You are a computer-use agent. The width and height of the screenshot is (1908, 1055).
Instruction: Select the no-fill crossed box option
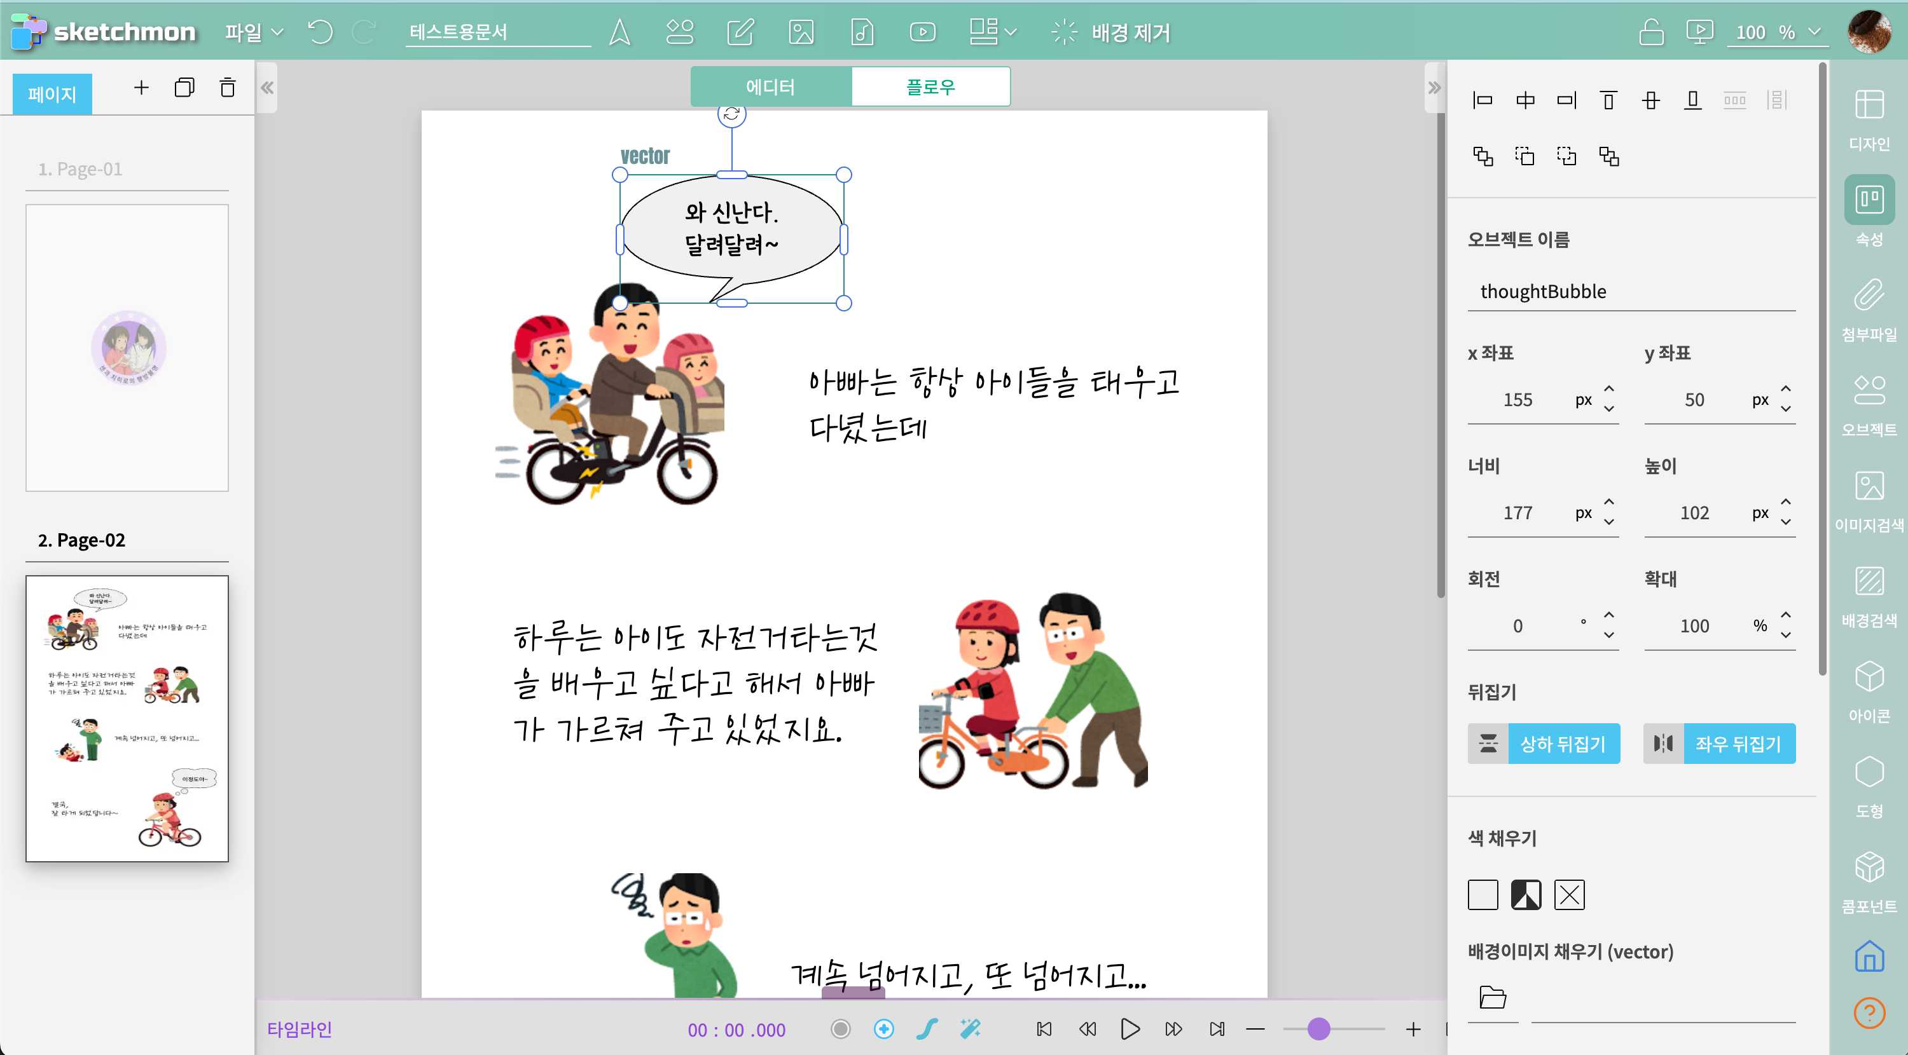point(1569,894)
